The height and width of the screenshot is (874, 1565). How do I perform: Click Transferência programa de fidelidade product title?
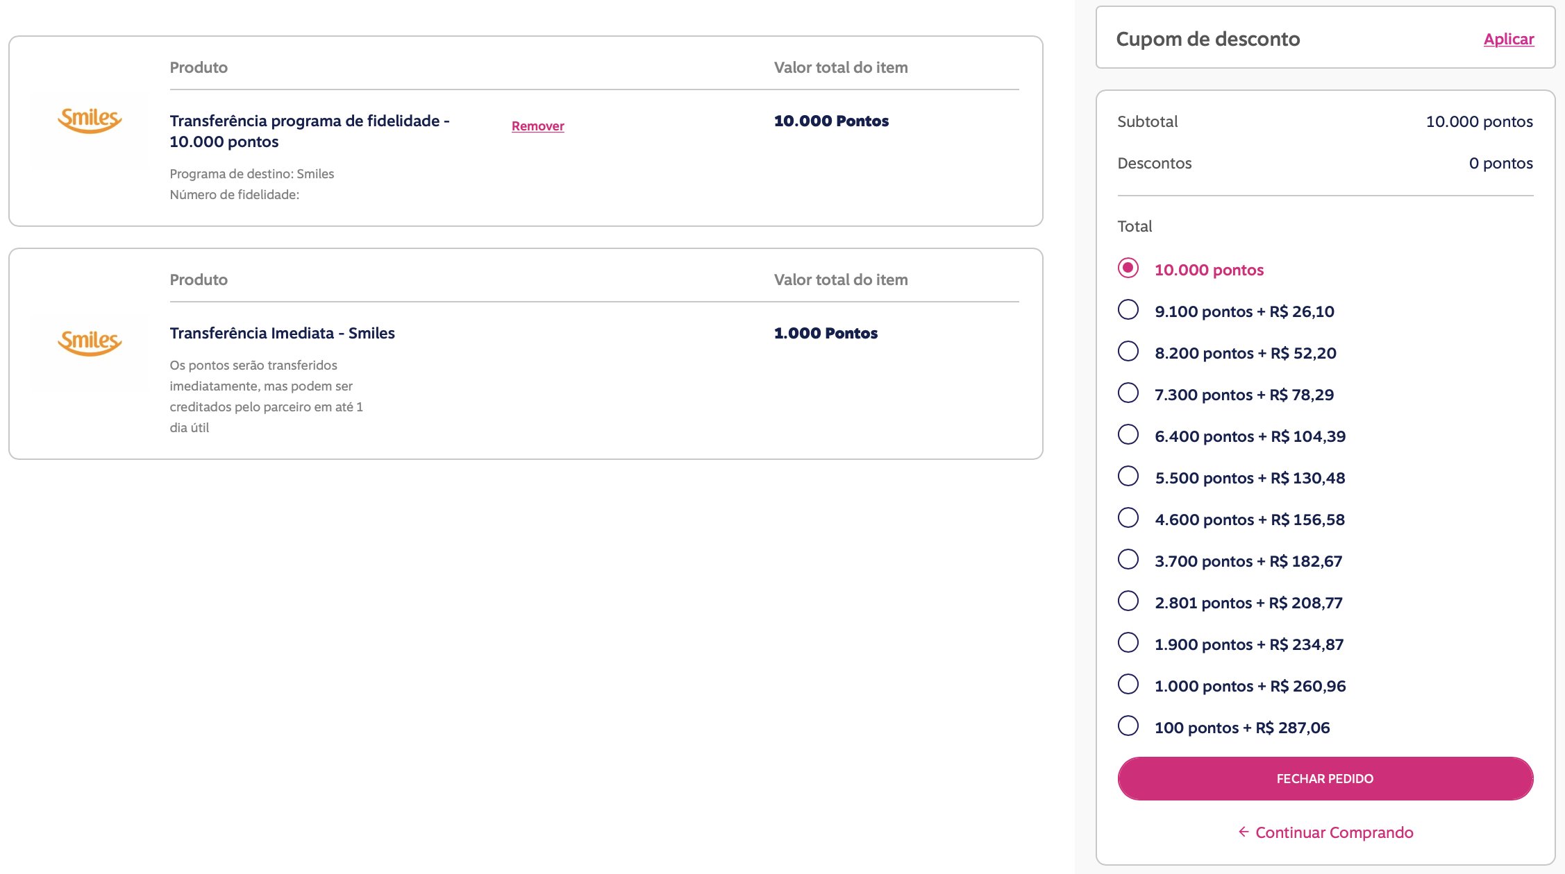[x=310, y=131]
